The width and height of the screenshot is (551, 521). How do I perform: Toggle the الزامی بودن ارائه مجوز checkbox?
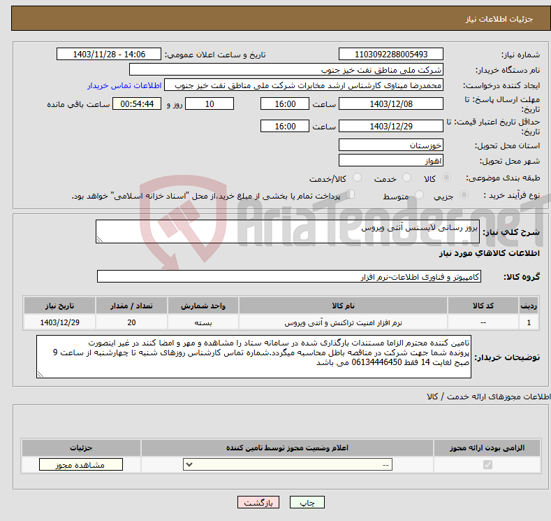[x=487, y=465]
